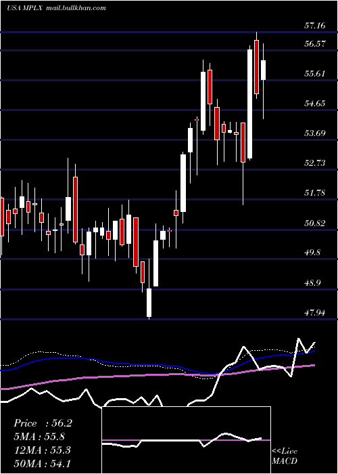
Task: Click the 48.9 price level label
Action: tap(312, 283)
